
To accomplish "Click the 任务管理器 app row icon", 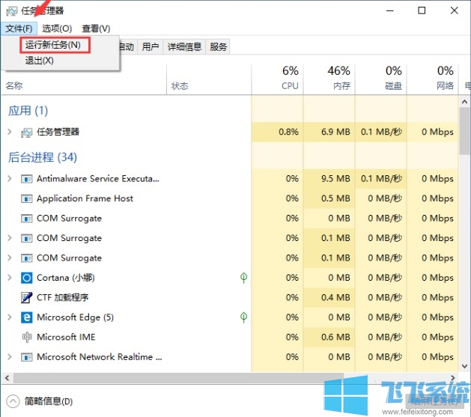I will 26,133.
